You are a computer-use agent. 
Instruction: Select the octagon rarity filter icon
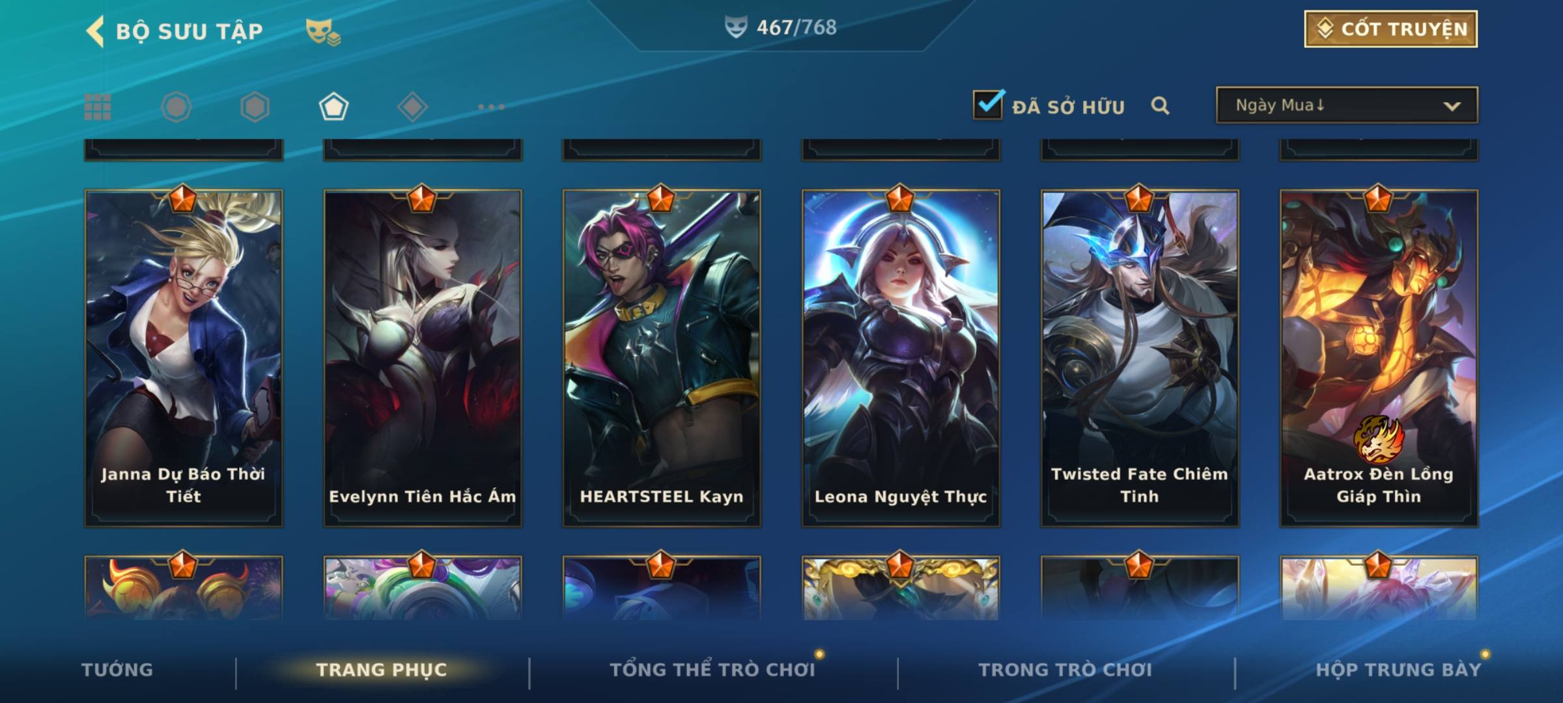pyautogui.click(x=176, y=107)
